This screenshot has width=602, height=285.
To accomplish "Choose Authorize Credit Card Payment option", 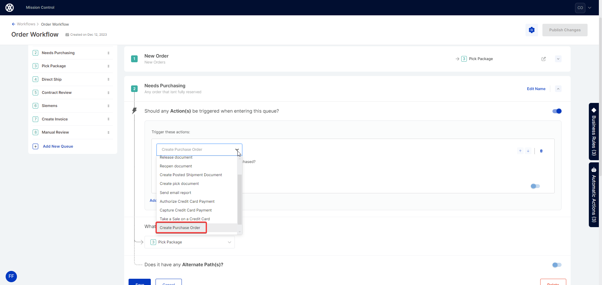I will tap(187, 201).
